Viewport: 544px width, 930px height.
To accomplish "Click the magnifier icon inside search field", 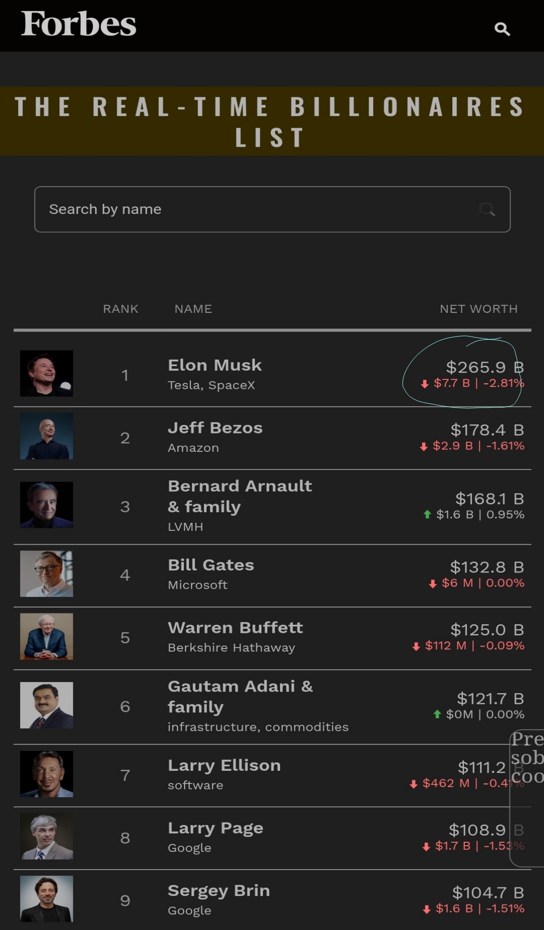I will point(487,209).
